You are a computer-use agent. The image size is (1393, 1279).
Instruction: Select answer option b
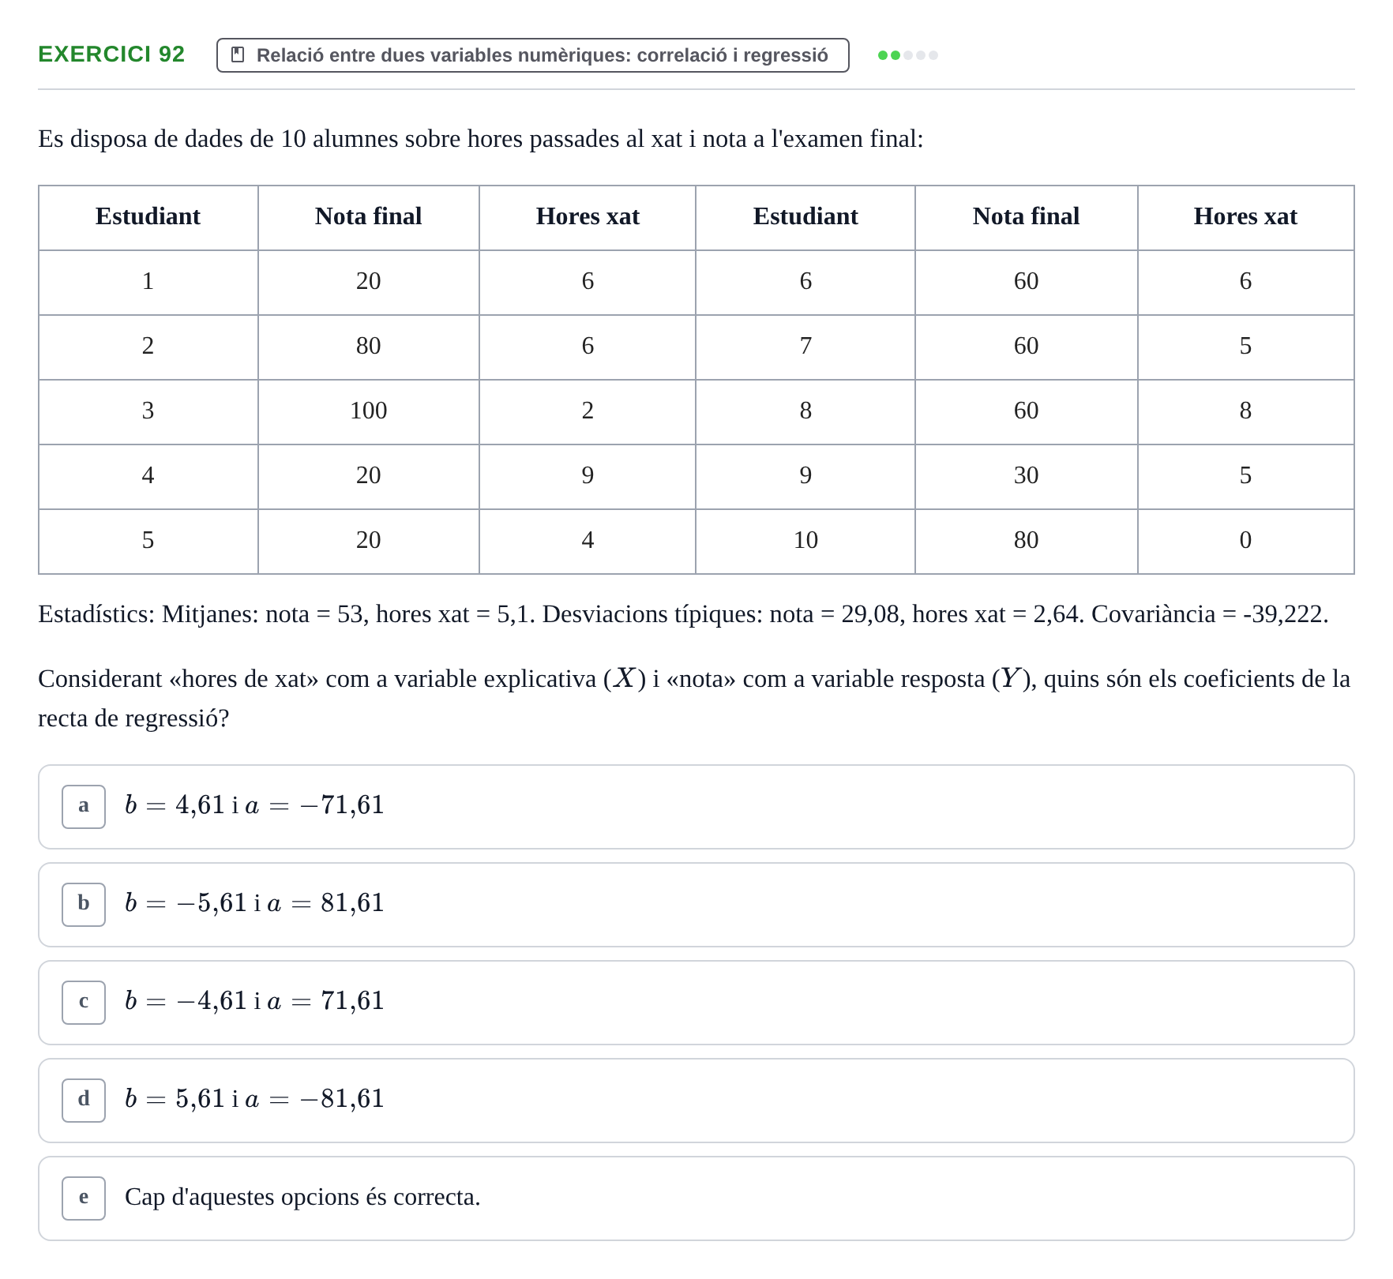click(696, 905)
